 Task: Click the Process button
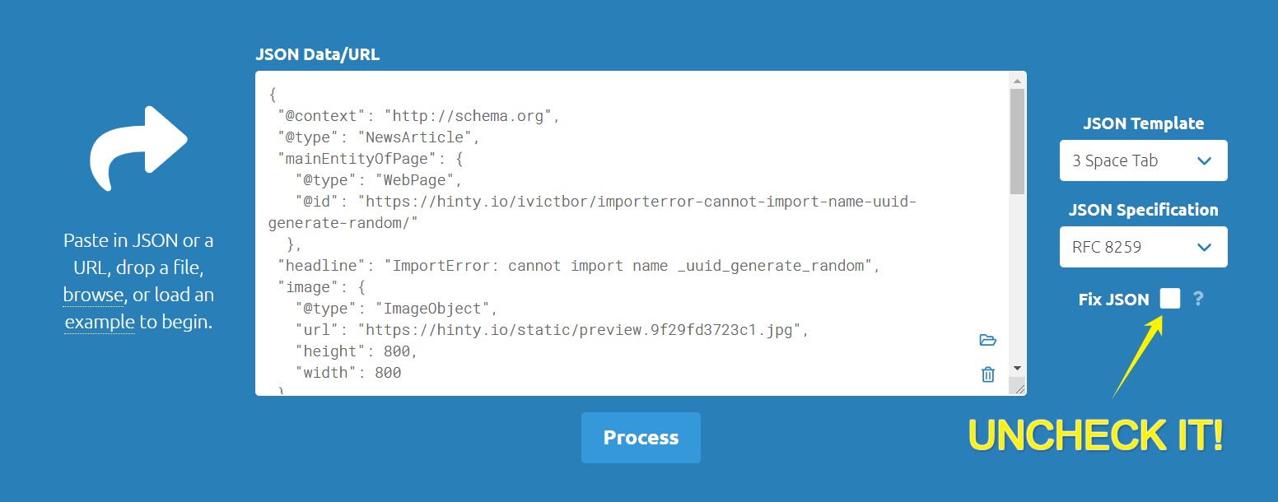pos(641,438)
